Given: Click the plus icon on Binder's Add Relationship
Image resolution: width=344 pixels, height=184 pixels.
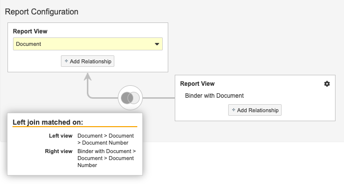Looking at the screenshot, I should point(234,110).
